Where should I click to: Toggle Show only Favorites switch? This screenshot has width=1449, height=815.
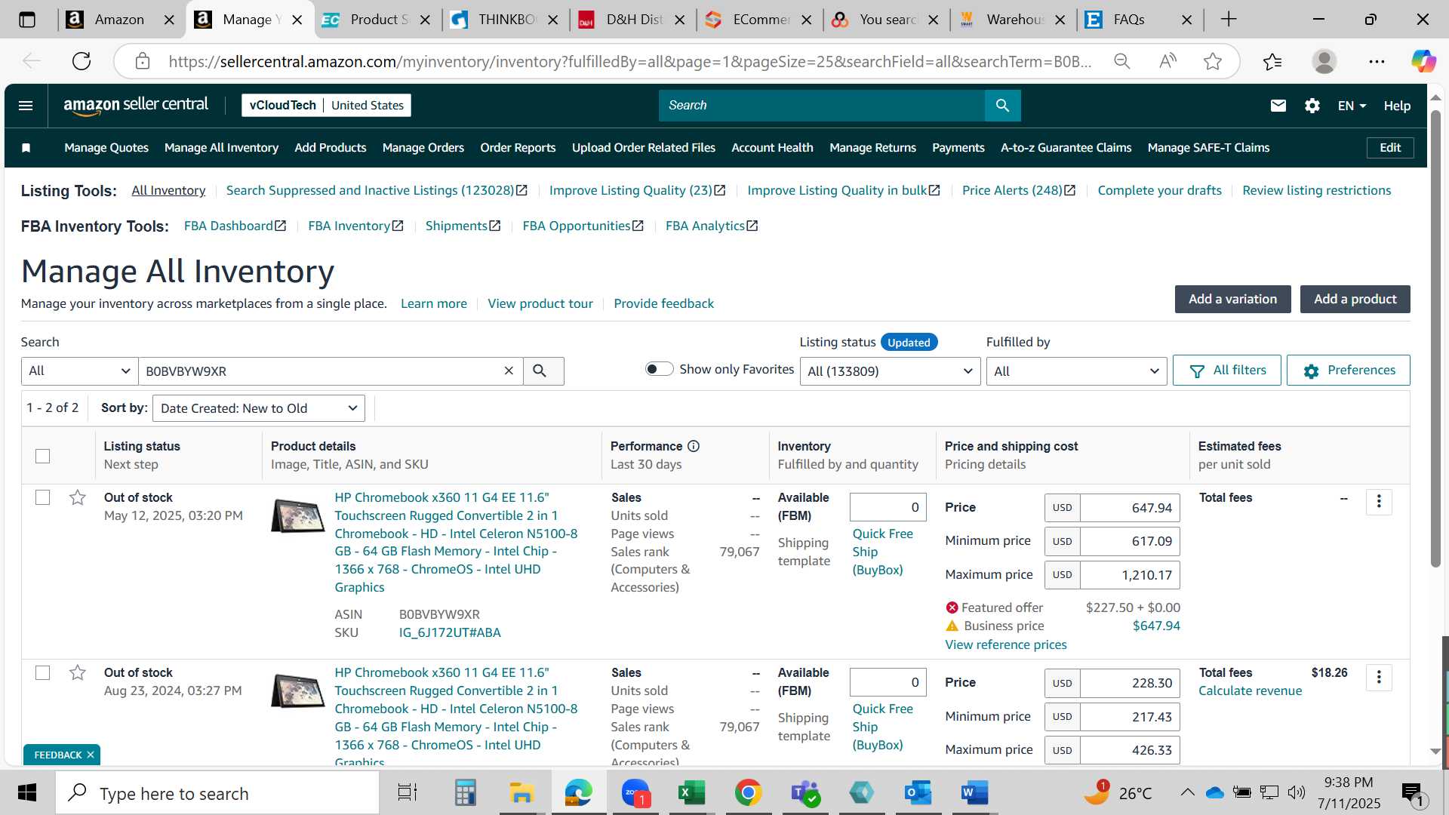click(x=659, y=369)
